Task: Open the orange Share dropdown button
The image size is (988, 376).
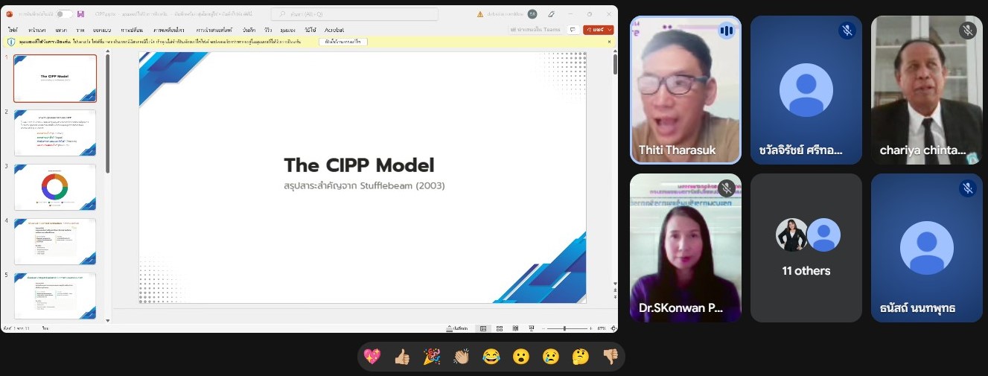Action: pyautogui.click(x=599, y=30)
